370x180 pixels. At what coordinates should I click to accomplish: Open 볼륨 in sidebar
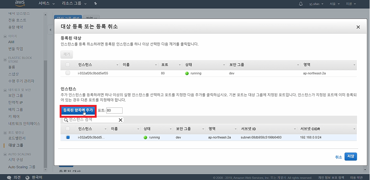pos(12,67)
